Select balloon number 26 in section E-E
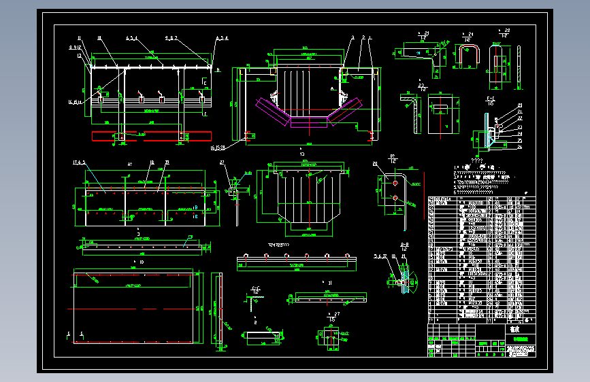 [x=520, y=147]
